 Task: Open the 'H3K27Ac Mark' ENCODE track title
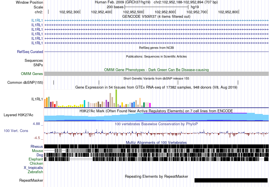[x=156, y=111]
